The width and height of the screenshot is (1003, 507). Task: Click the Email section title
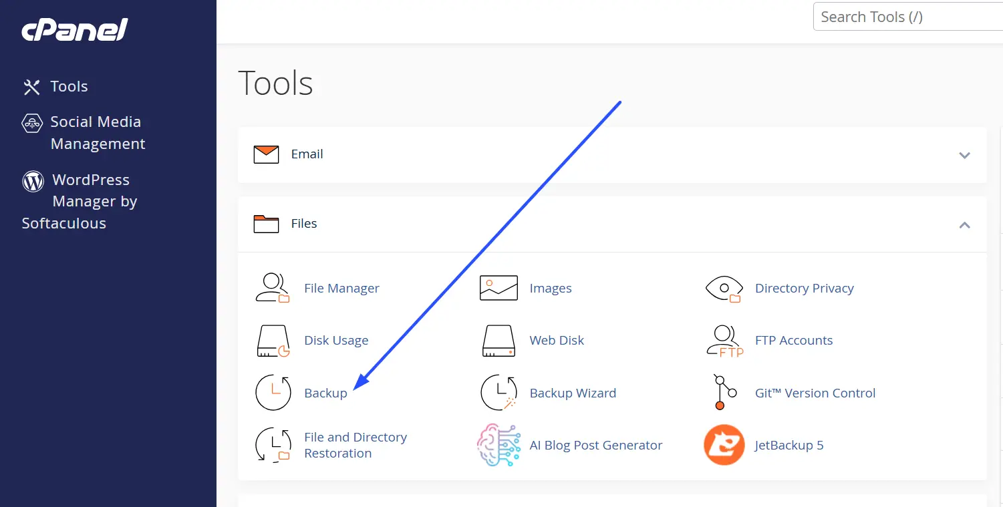pyautogui.click(x=307, y=154)
